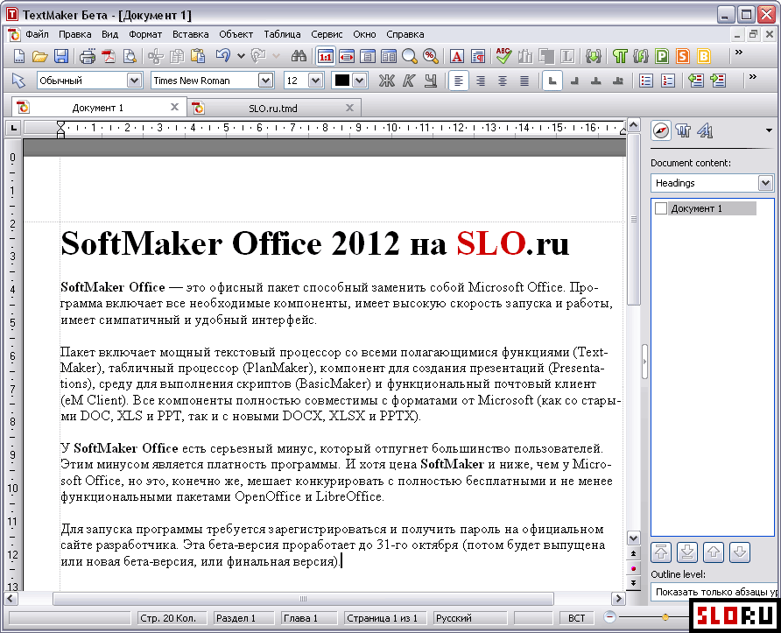Switch to the SLO.ru.tmd document tab
The height and width of the screenshot is (633, 781).
[x=273, y=108]
